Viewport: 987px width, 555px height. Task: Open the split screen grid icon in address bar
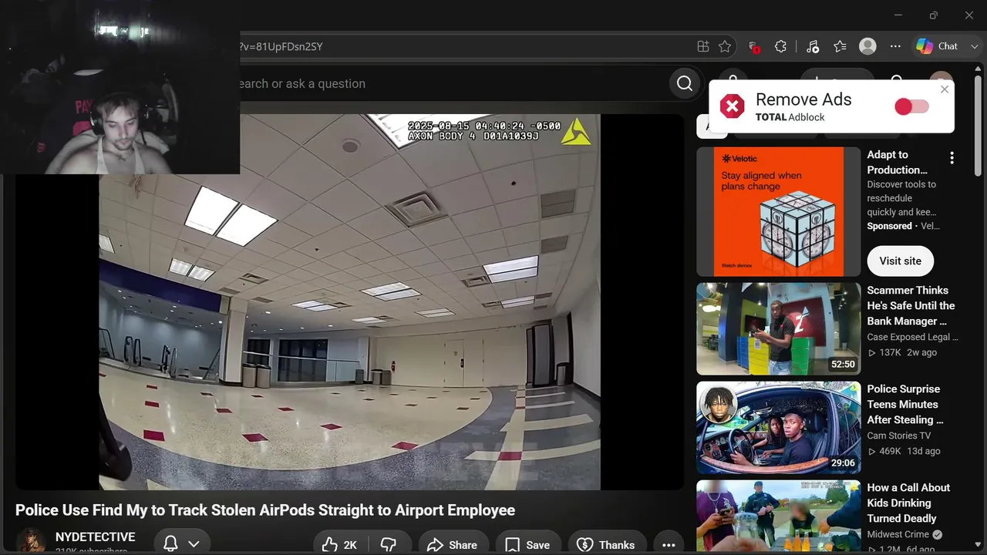pos(702,46)
